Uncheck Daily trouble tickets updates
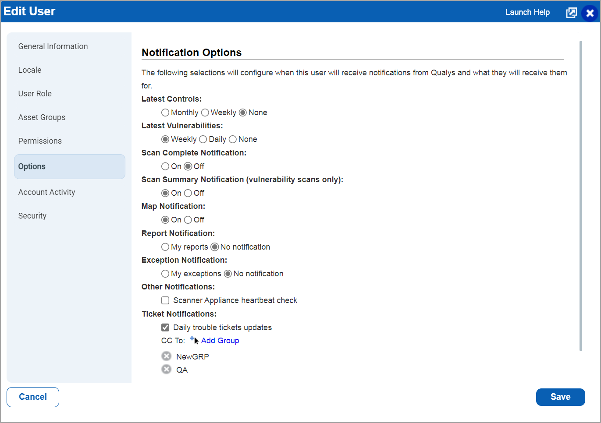 tap(165, 328)
